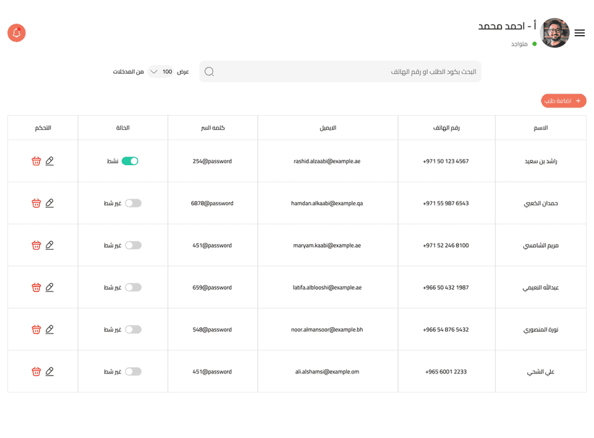The image size is (594, 438).
Task: Edit the راشد بن سعيد row
Action: (x=49, y=161)
